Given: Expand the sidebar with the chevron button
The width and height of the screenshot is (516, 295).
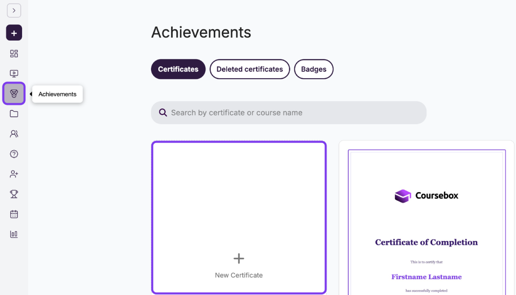Looking at the screenshot, I should pyautogui.click(x=14, y=11).
